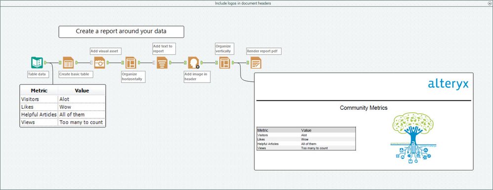This screenshot has height=190, width=493.
Task: Click 'Too many to count' in the data table
Action: [82, 122]
